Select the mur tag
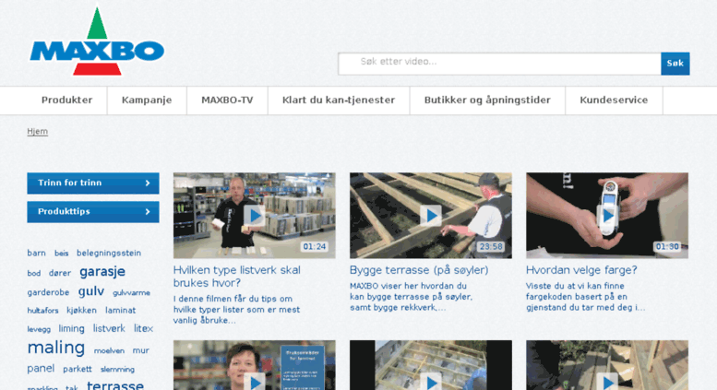This screenshot has height=390, width=717. [141, 350]
